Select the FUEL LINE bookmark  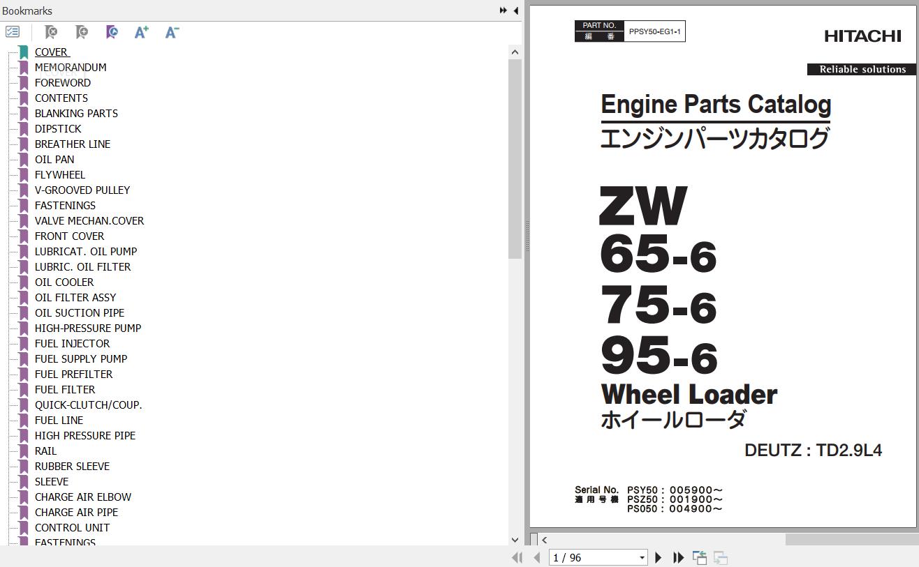click(59, 420)
